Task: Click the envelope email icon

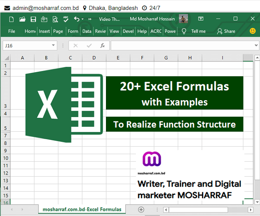Action: click(x=7, y=8)
